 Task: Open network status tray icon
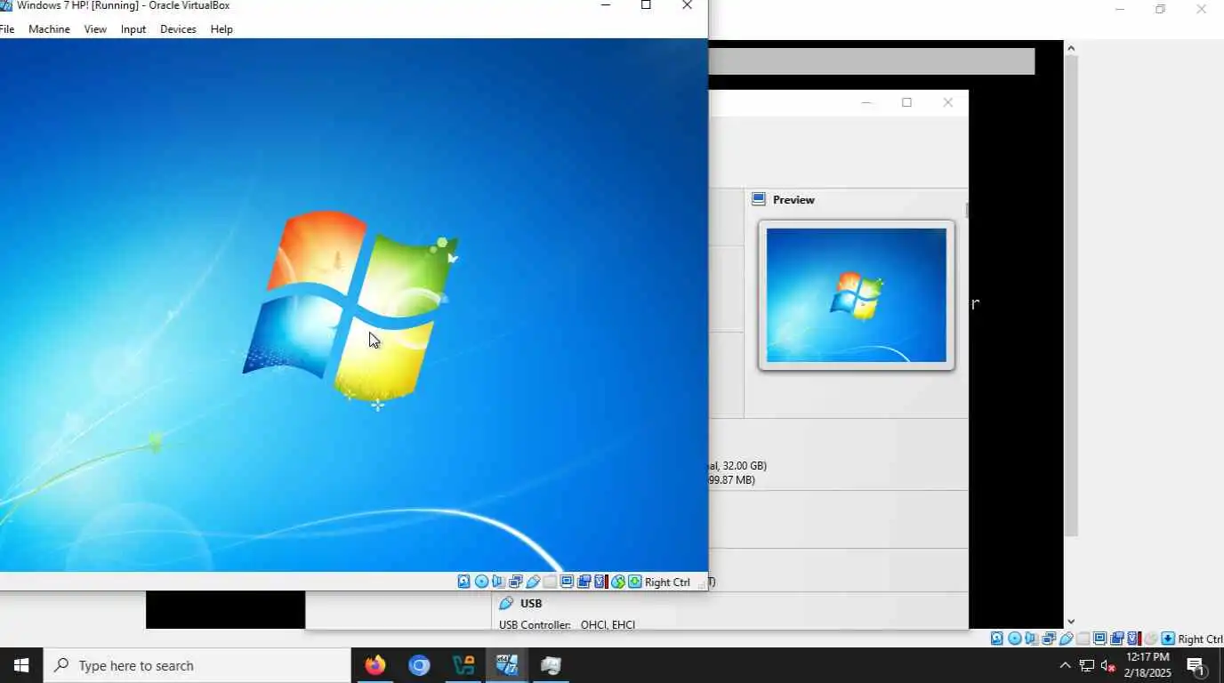pyautogui.click(x=1087, y=665)
